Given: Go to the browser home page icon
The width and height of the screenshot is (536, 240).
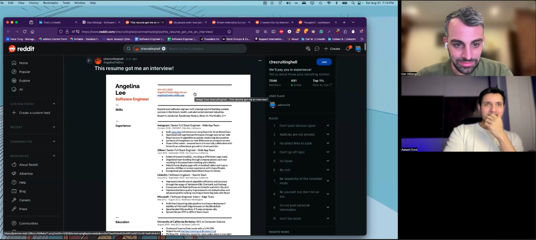Looking at the screenshot, I should (x=32, y=32).
